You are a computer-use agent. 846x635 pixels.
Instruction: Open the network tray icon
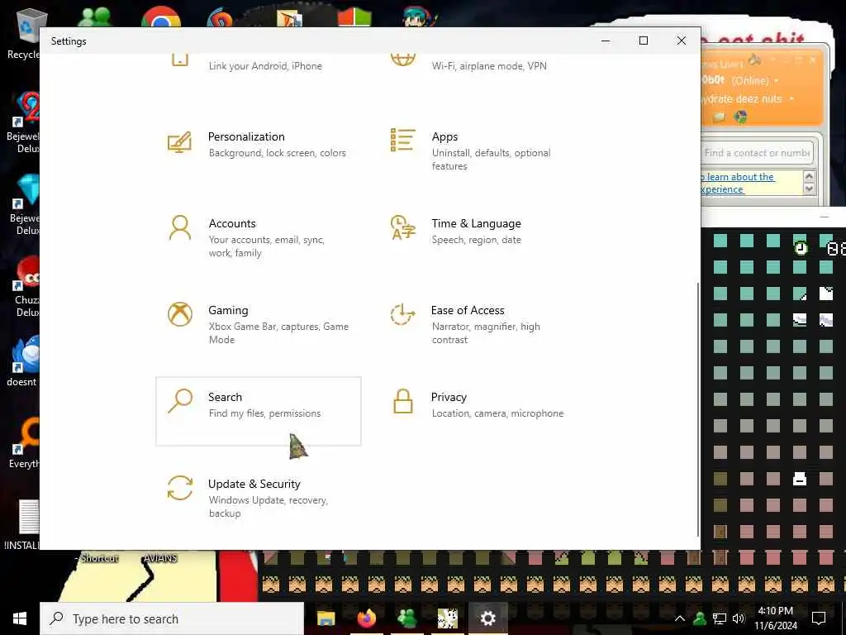tap(720, 618)
